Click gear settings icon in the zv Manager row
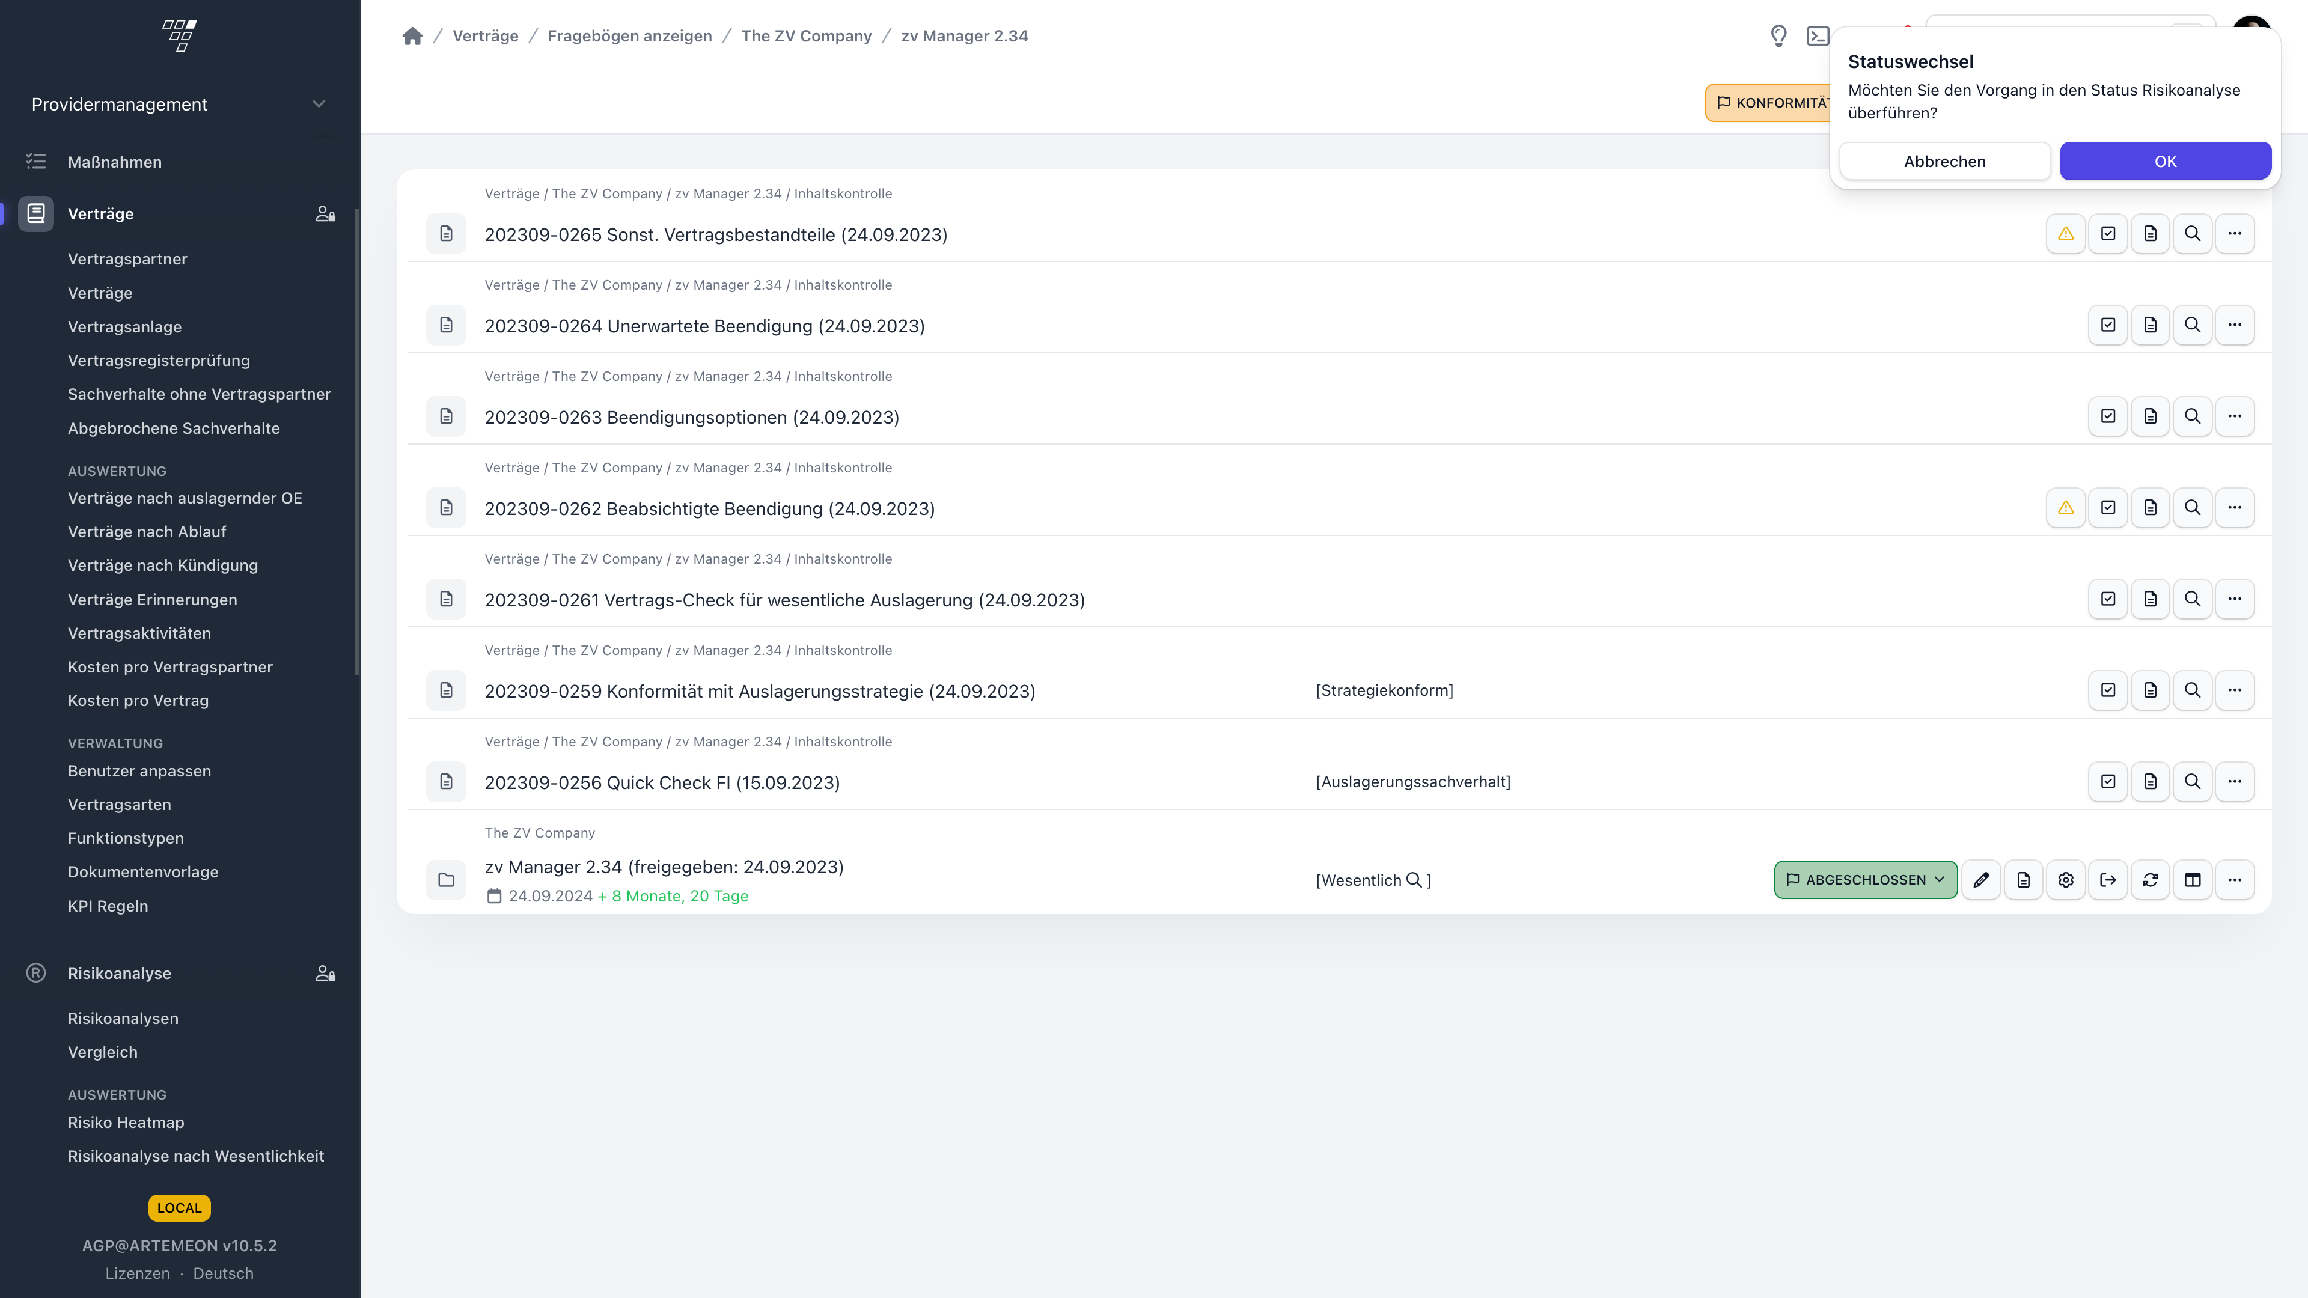This screenshot has width=2308, height=1298. (x=2065, y=880)
